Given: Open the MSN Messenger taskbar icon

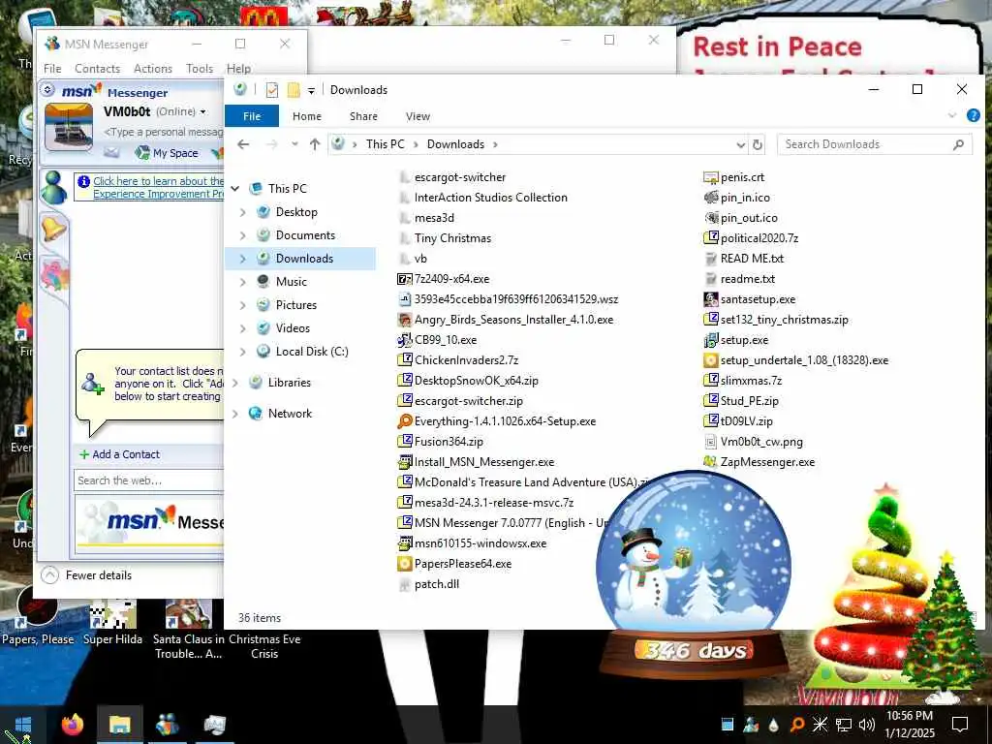Looking at the screenshot, I should pos(167,725).
